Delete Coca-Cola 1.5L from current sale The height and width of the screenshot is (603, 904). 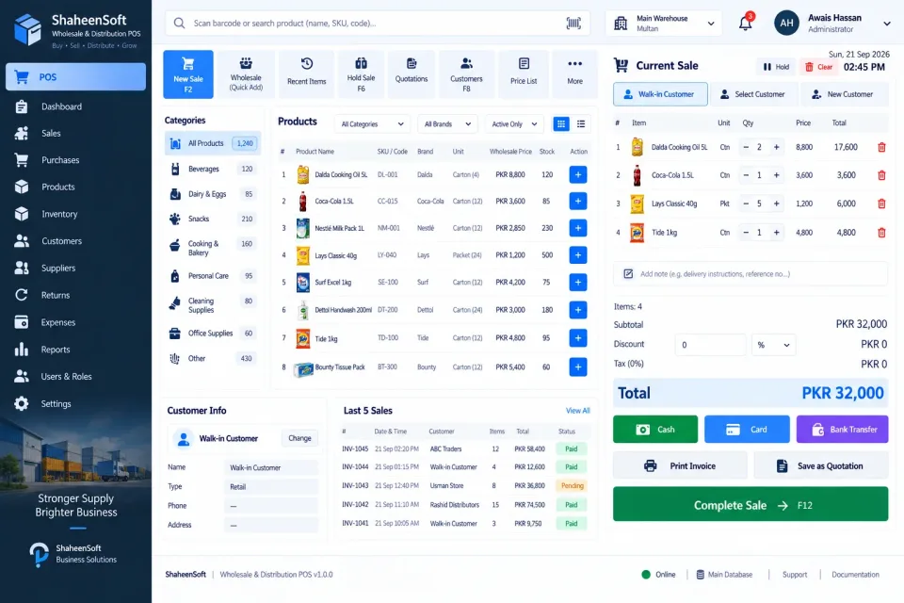coord(881,175)
